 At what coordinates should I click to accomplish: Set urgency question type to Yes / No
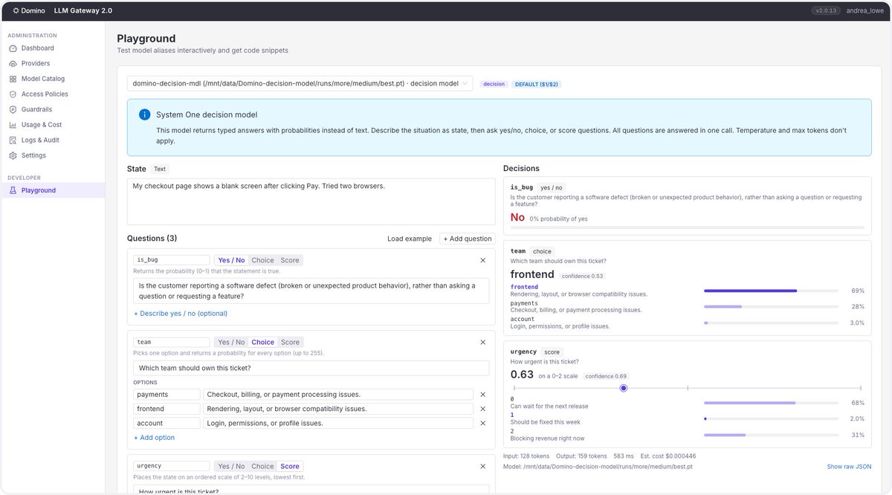point(231,466)
